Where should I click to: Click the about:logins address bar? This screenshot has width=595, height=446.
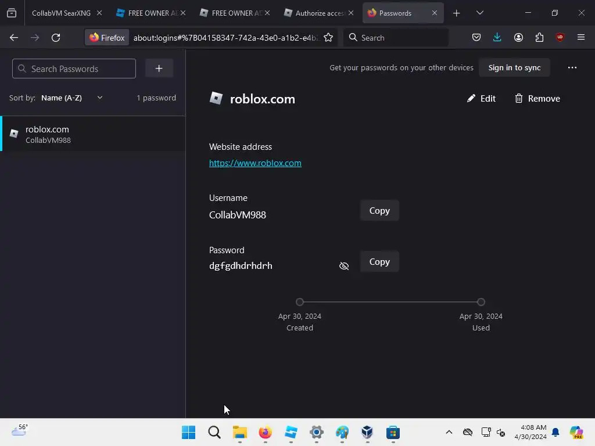coord(226,38)
